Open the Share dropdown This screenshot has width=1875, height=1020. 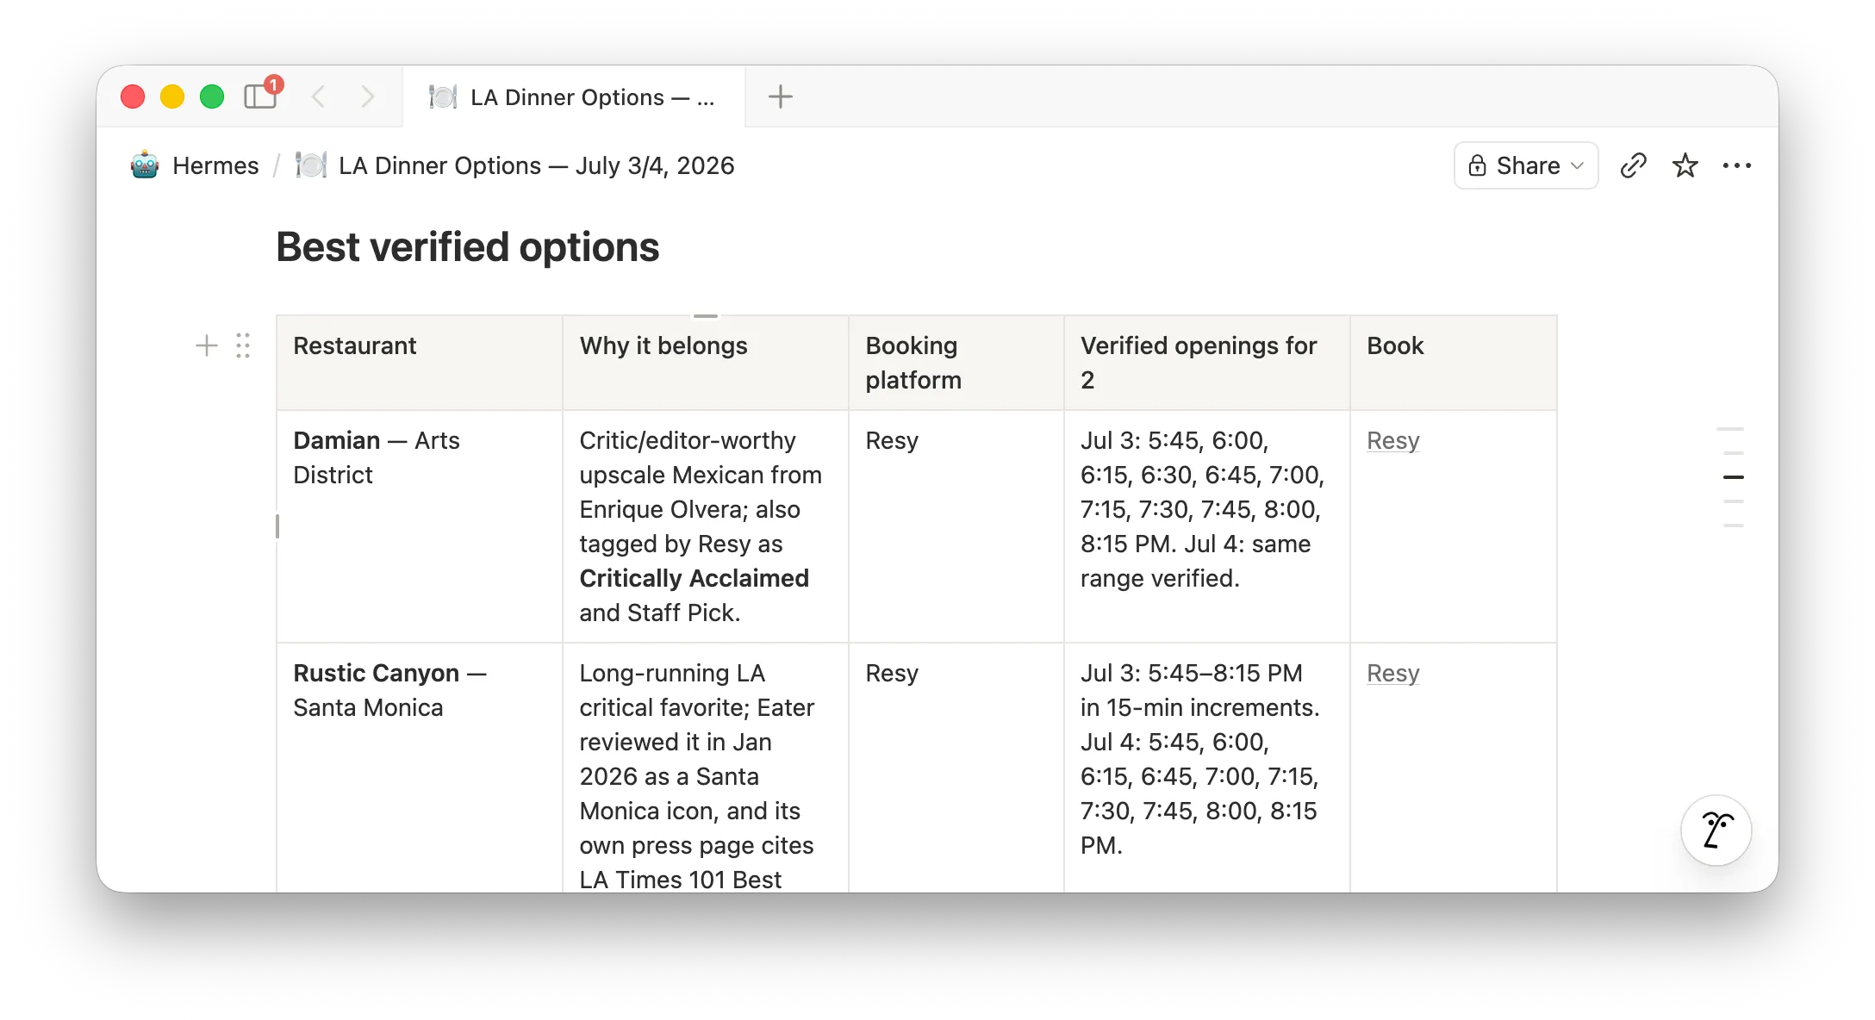(1526, 165)
